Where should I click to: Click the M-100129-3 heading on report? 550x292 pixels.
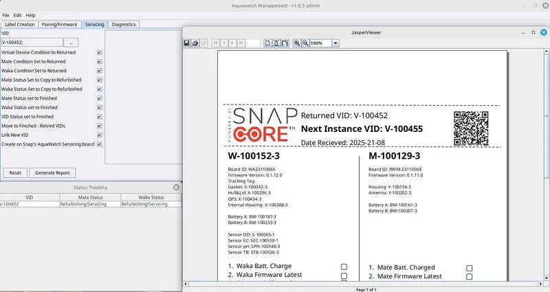(394, 156)
